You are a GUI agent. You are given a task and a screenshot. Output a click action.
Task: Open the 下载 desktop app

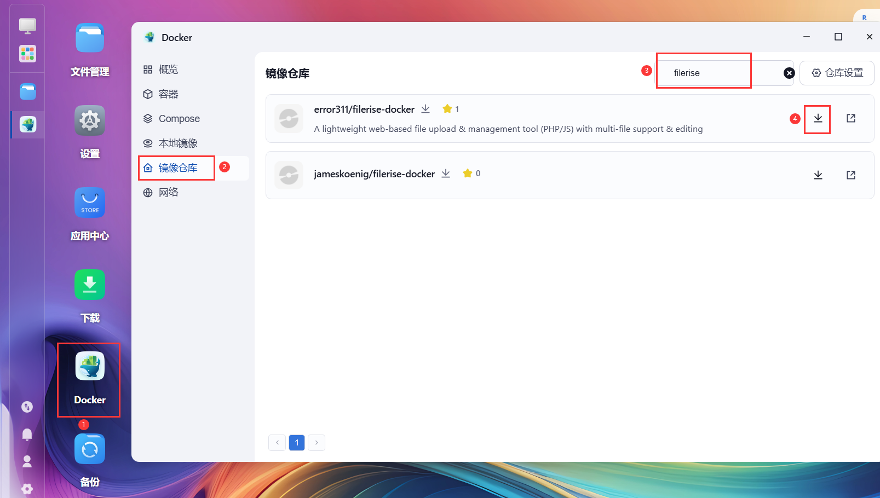pos(90,284)
